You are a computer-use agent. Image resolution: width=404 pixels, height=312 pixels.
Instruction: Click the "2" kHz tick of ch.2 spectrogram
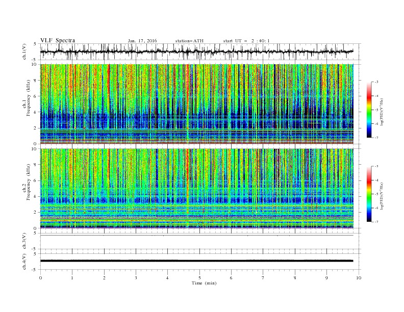coord(36,213)
